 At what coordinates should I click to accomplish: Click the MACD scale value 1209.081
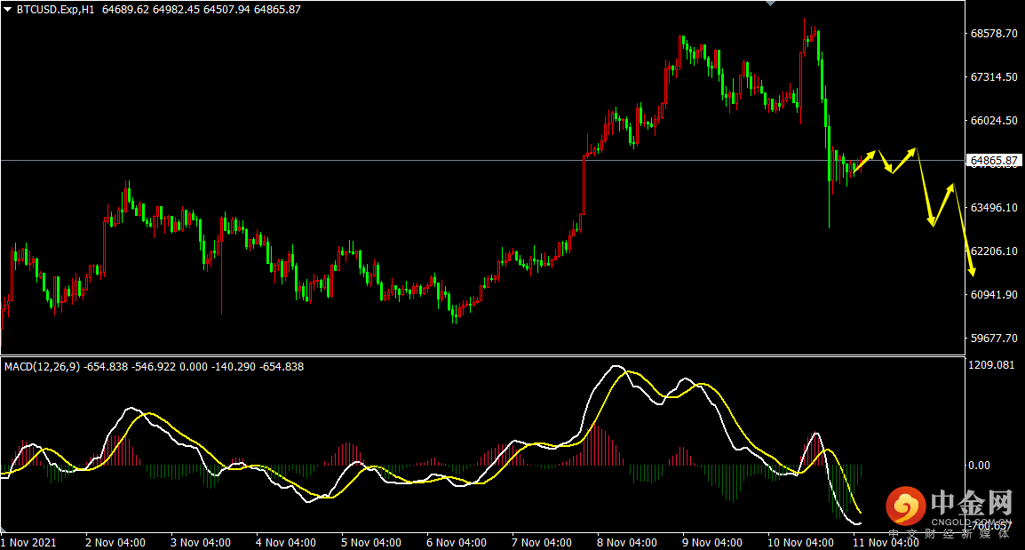point(991,365)
